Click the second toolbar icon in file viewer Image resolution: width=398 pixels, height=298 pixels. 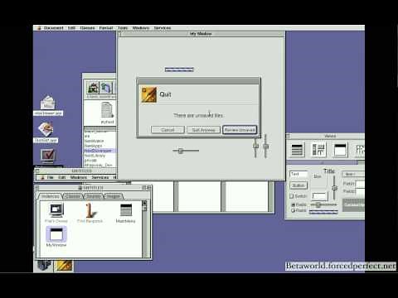(106, 88)
